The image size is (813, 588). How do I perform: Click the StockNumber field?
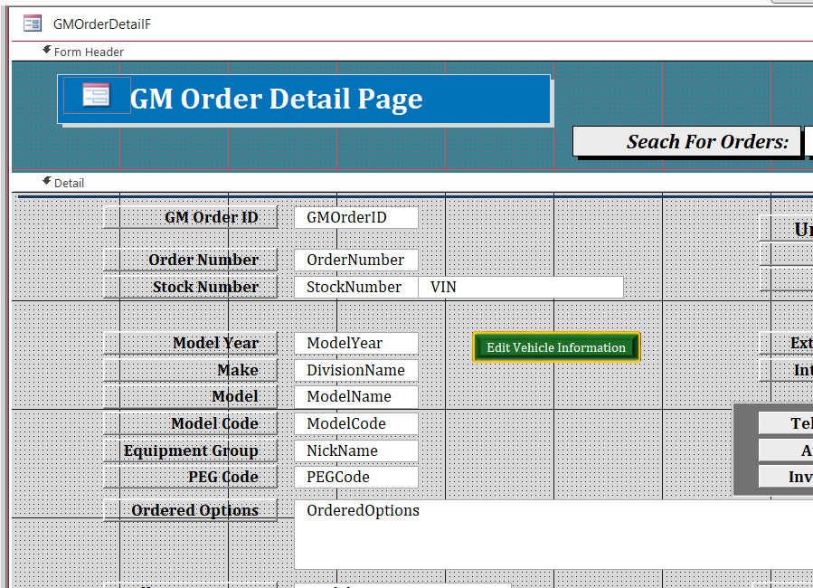355,287
